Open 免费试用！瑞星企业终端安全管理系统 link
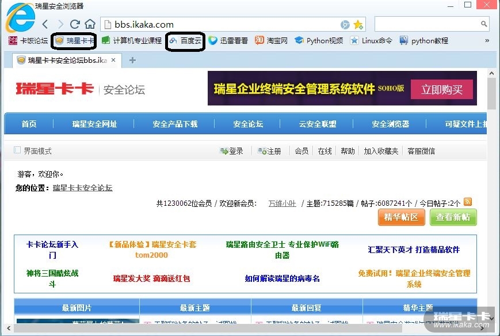 pos(414,278)
